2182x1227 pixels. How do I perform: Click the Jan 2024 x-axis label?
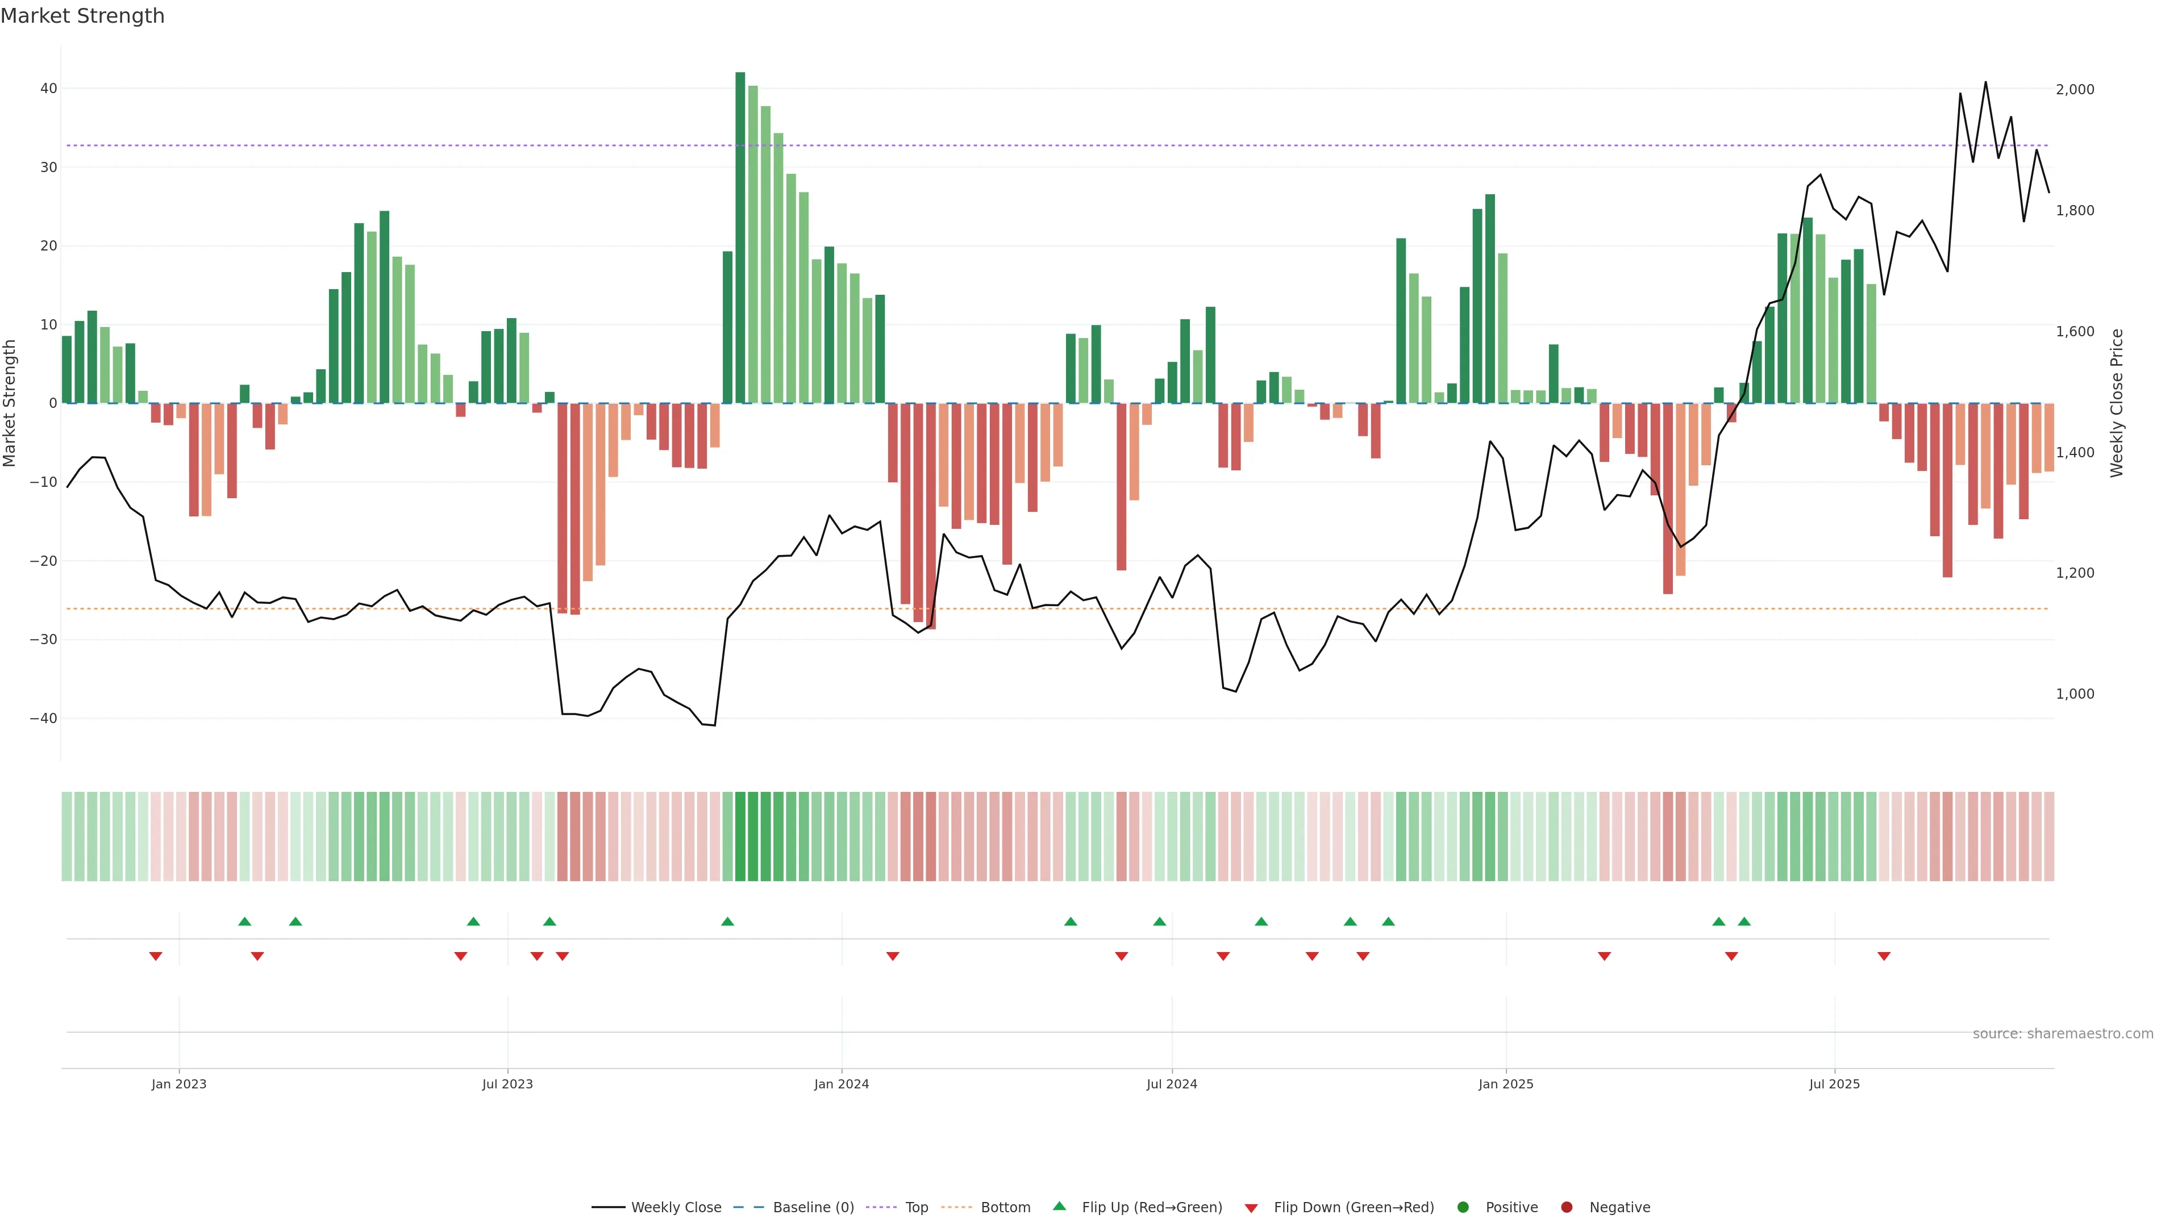(841, 1084)
